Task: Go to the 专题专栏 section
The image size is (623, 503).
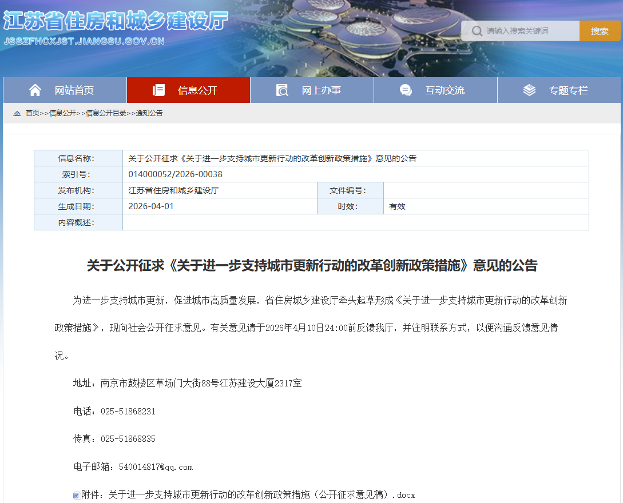Action: (x=568, y=90)
